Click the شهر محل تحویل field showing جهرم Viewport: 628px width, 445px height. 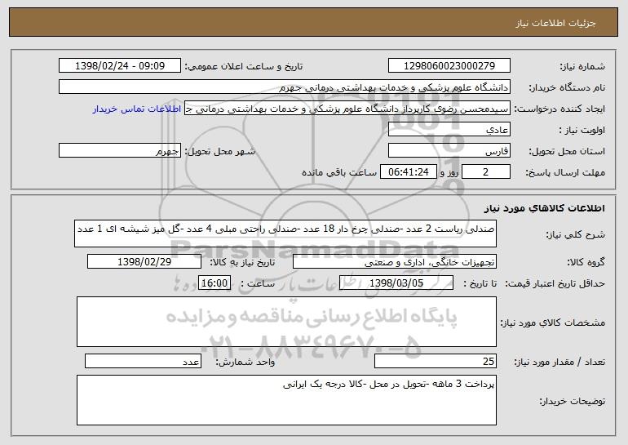(x=120, y=151)
